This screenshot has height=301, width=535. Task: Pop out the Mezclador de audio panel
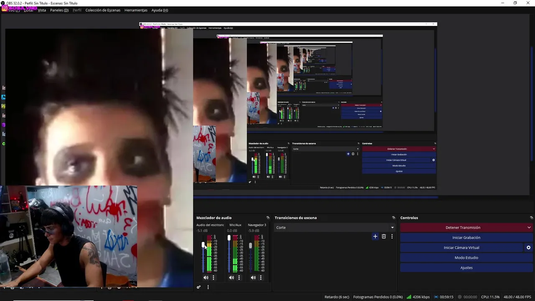(x=268, y=218)
